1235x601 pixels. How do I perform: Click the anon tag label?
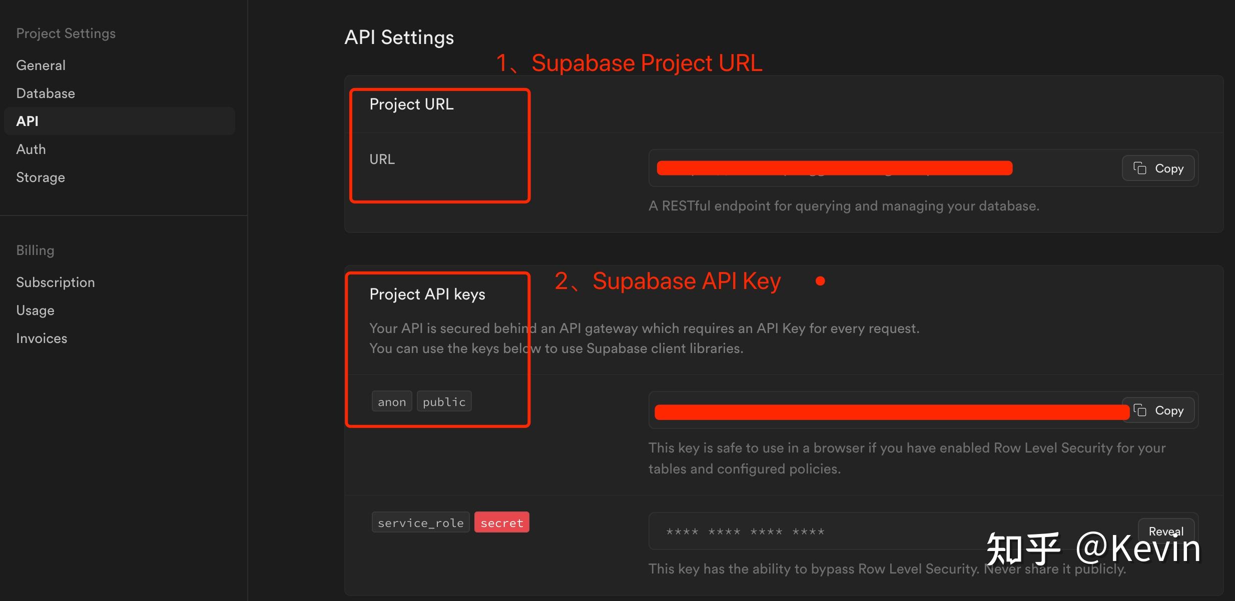392,402
